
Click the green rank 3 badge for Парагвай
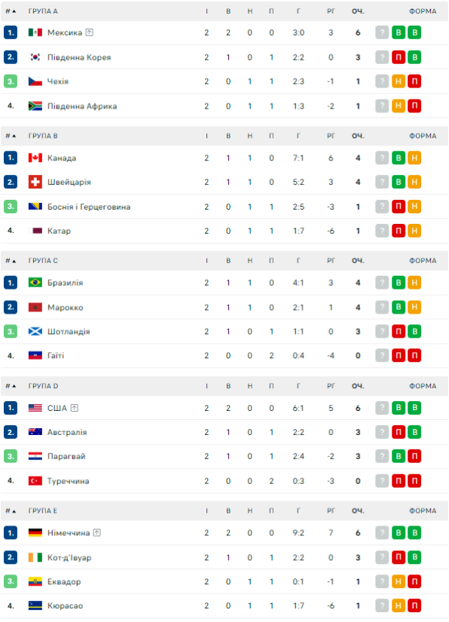tap(11, 456)
